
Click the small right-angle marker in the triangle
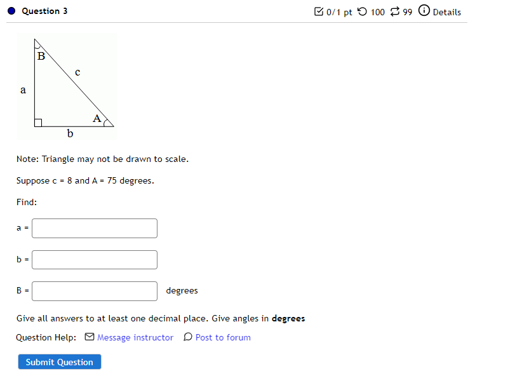tap(38, 121)
